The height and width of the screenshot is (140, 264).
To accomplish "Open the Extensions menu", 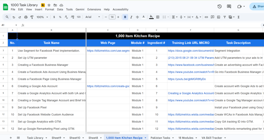I will coord(94,9).
